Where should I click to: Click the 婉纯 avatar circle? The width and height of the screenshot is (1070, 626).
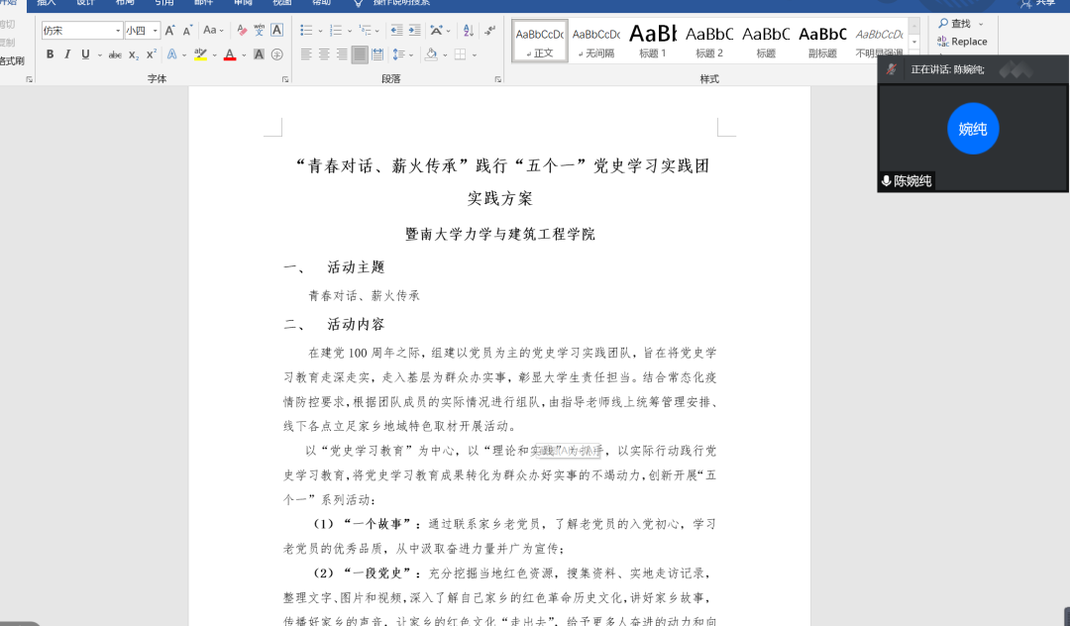click(x=973, y=128)
